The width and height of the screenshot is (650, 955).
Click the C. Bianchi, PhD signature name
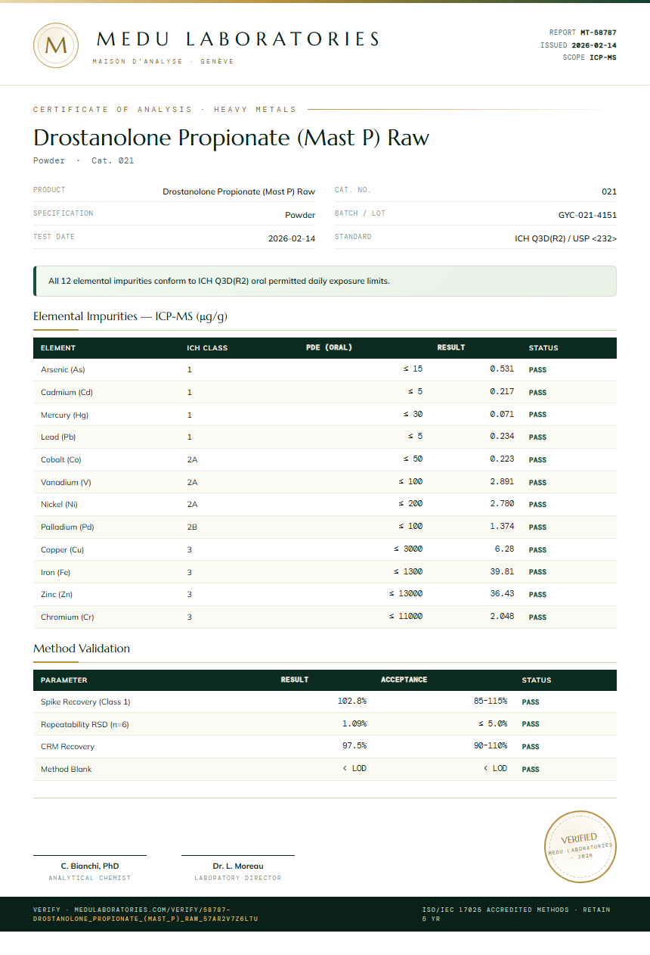[90, 866]
